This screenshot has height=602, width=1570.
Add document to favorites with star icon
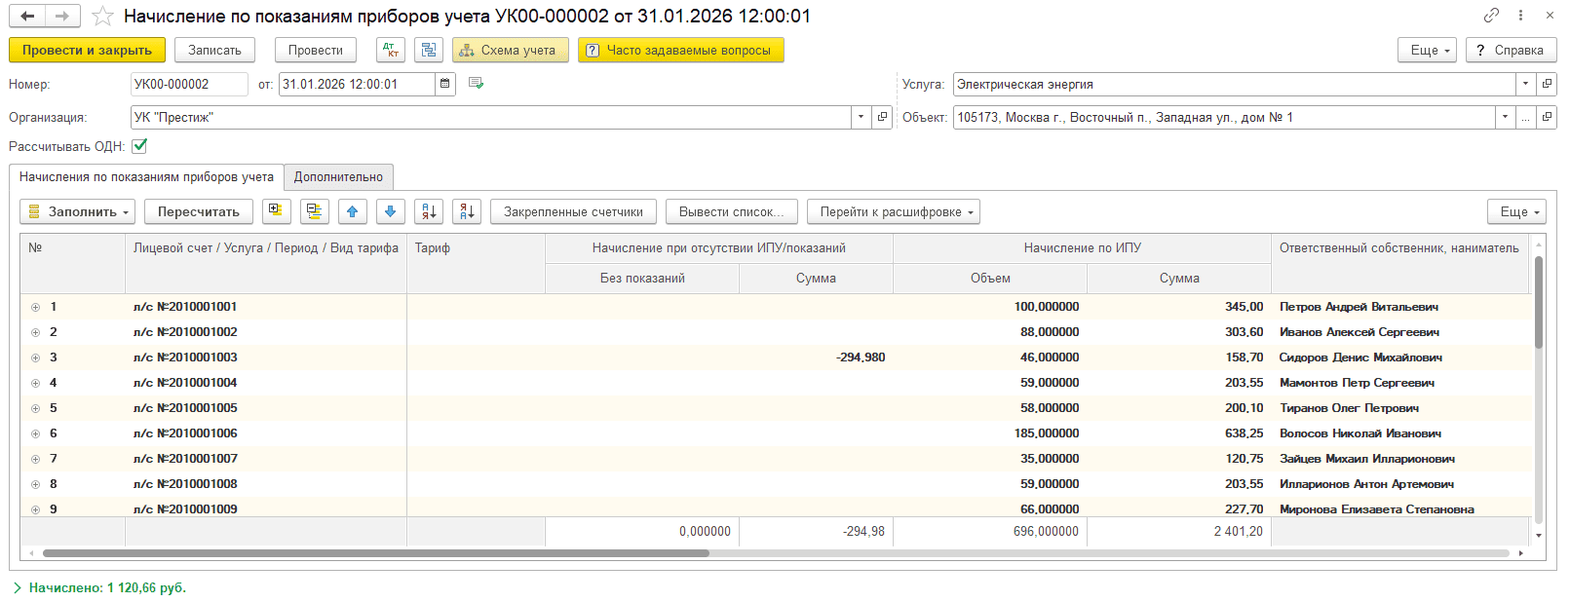[102, 17]
